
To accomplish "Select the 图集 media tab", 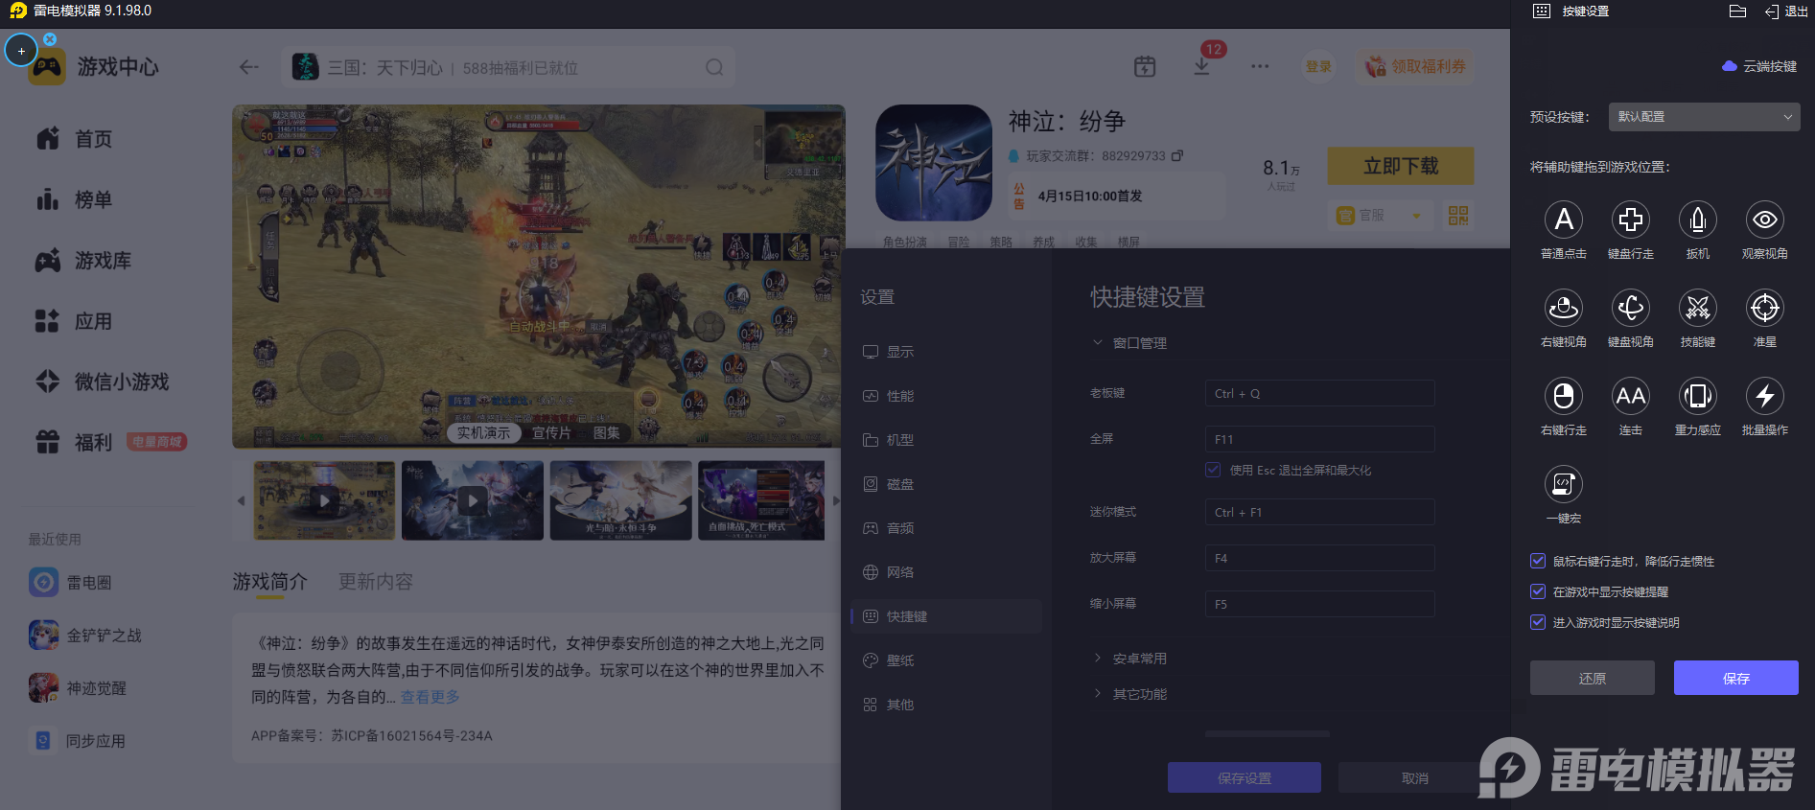I will point(606,433).
